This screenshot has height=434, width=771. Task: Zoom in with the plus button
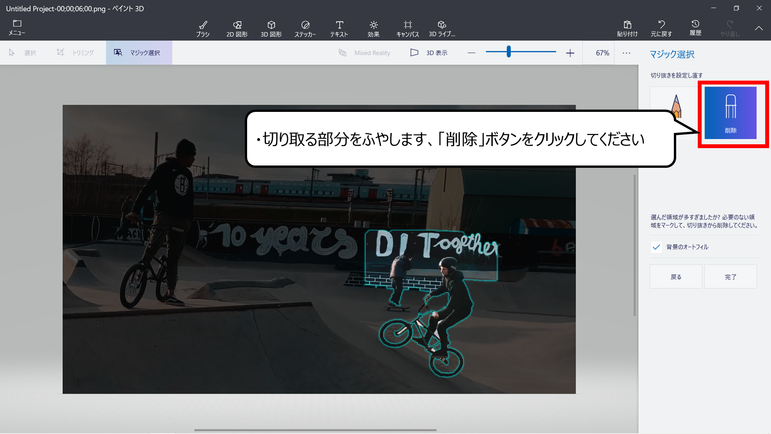click(570, 53)
